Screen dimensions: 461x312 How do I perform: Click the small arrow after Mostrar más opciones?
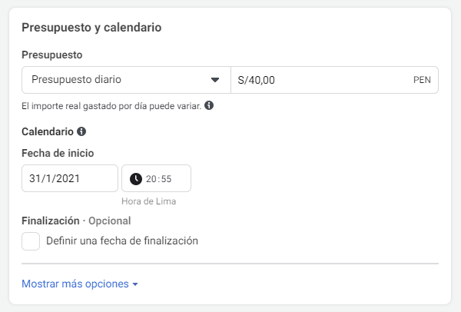point(135,284)
